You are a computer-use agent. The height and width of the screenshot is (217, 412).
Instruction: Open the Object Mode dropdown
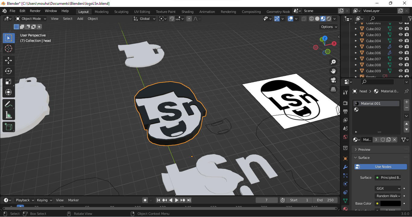[31, 19]
